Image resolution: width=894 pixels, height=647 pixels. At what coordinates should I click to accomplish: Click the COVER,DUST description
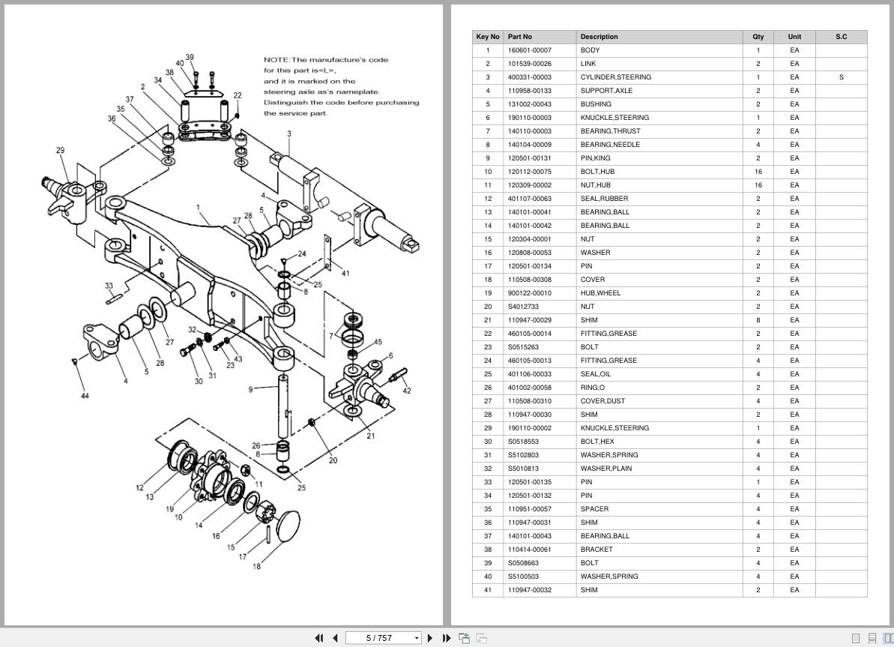[x=602, y=401]
